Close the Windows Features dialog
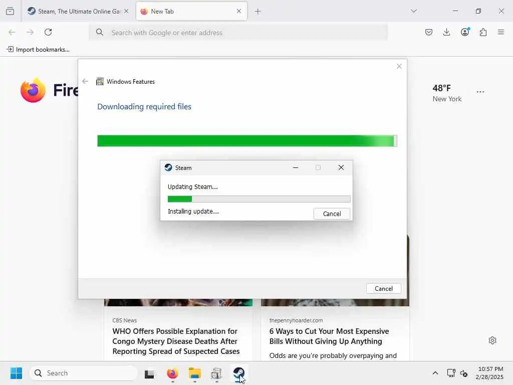513x385 pixels. coord(399,67)
